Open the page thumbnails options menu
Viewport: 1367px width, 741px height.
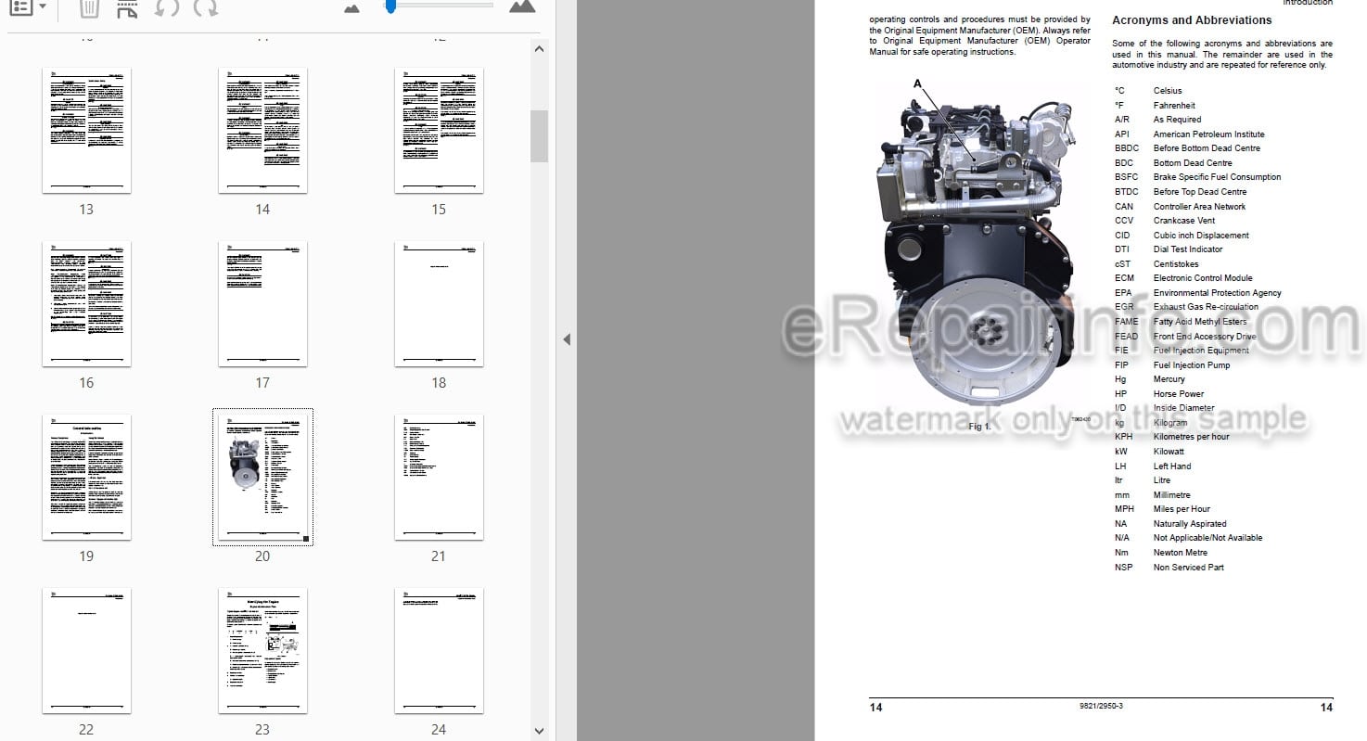(x=26, y=7)
